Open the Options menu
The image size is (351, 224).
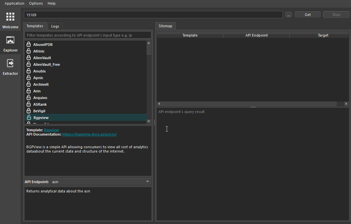[x=36, y=3]
